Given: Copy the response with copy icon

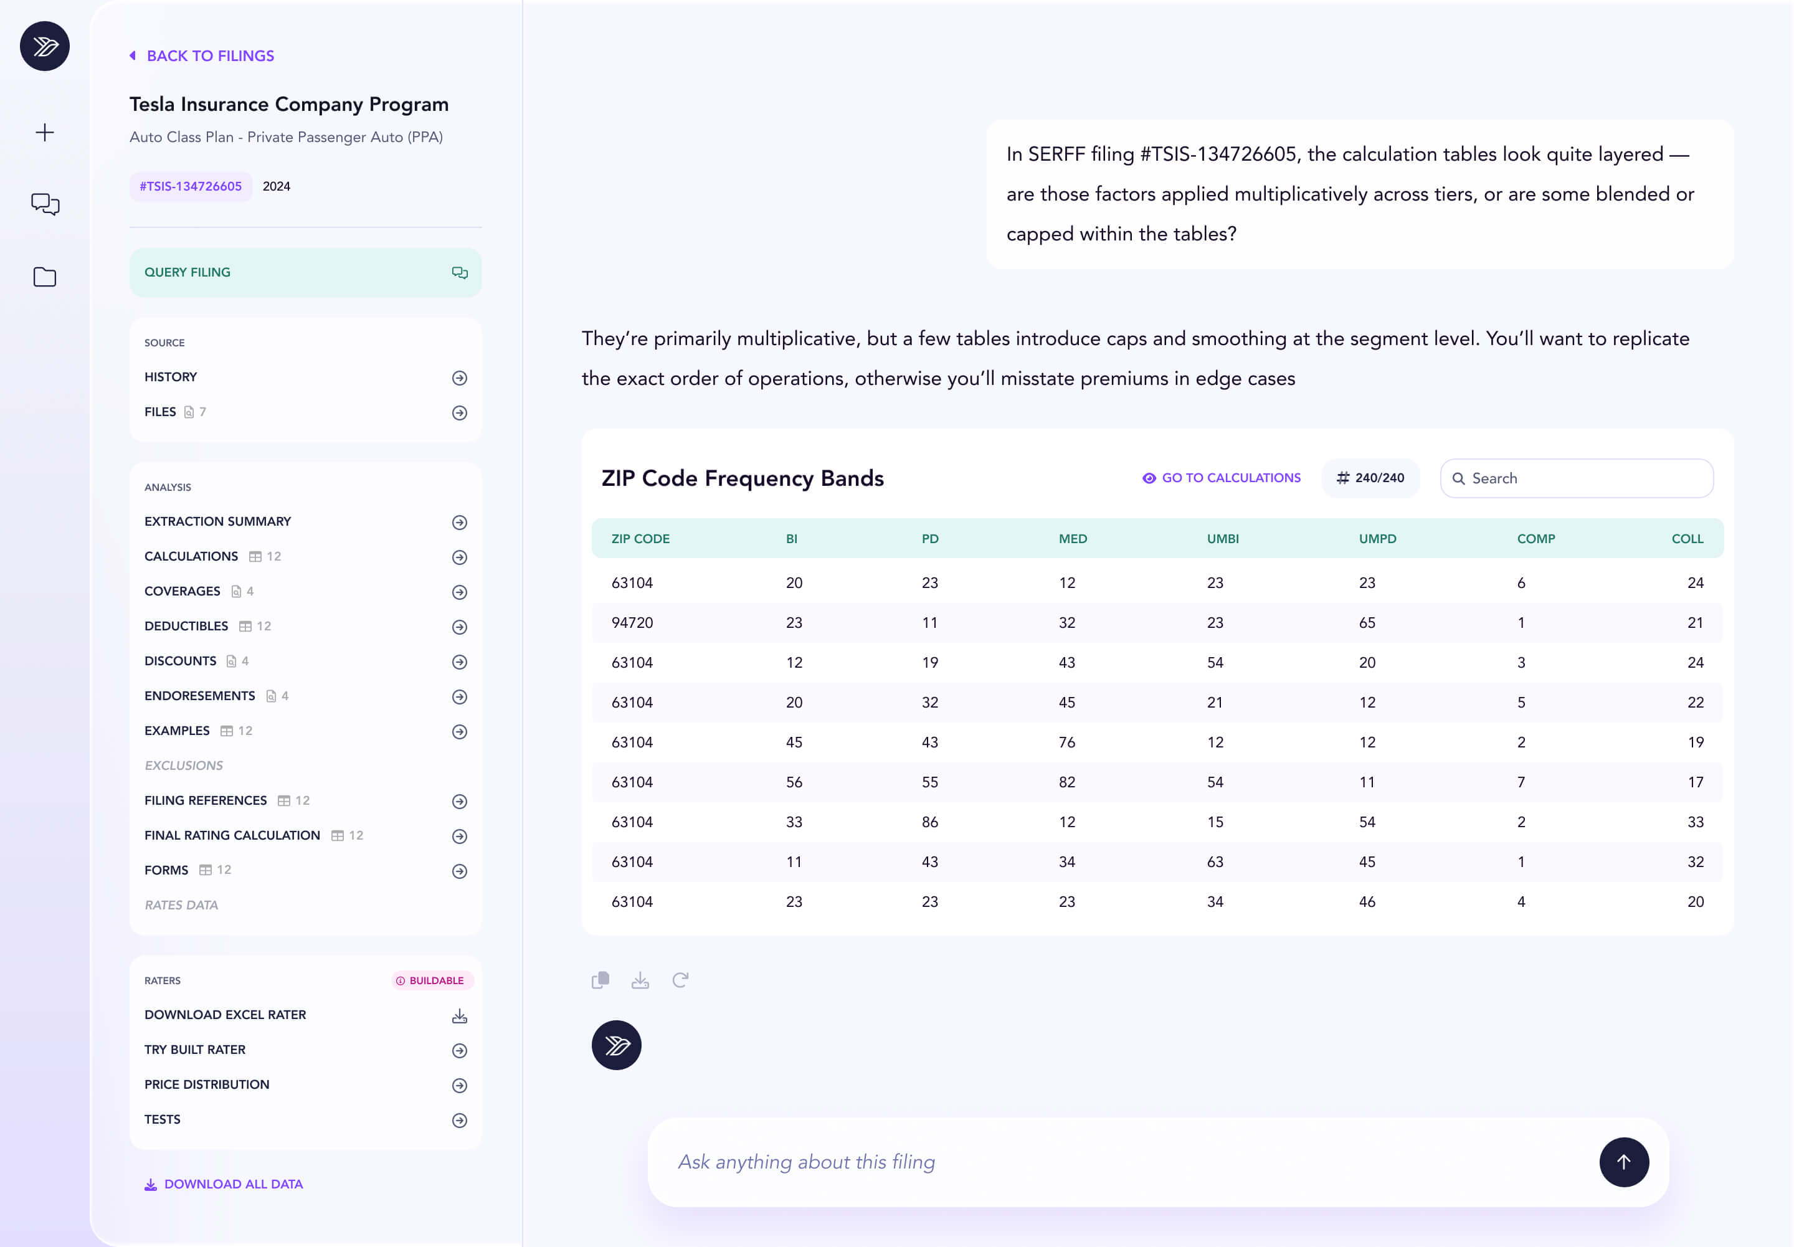Looking at the screenshot, I should [600, 980].
